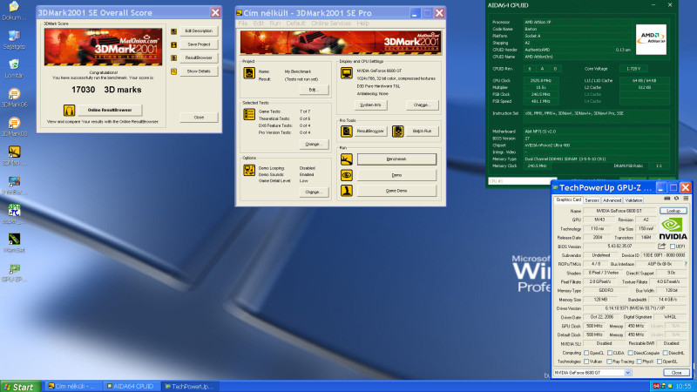Image resolution: width=697 pixels, height=392 pixels.
Task: Click Close button in Overall Score window
Action: click(199, 118)
